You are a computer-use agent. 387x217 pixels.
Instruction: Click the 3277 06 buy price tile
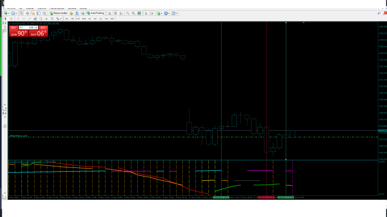[x=38, y=33]
